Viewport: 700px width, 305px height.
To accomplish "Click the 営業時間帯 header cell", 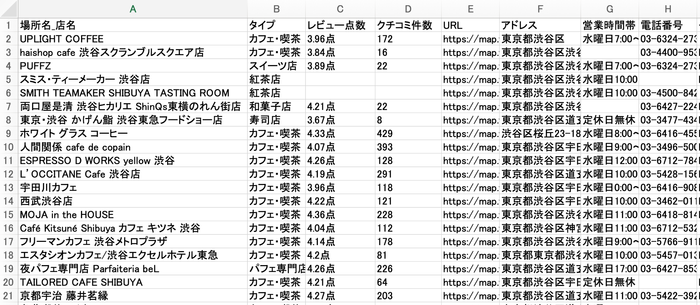I will (x=610, y=25).
